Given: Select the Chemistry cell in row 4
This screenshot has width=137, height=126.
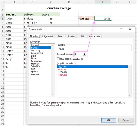Looking at the screenshot, I should pyautogui.click(x=33, y=22).
